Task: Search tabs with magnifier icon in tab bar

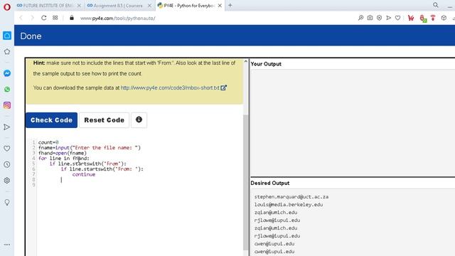Action: 436,5
